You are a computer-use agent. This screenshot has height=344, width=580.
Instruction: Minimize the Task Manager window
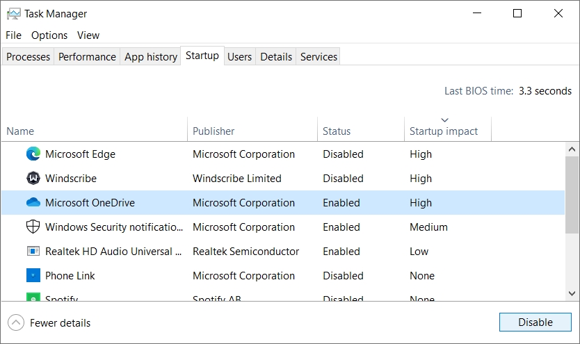[x=477, y=13]
